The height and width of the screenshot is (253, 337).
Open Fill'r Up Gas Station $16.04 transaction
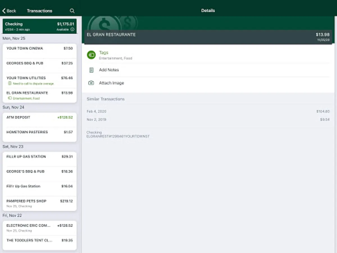(40, 189)
